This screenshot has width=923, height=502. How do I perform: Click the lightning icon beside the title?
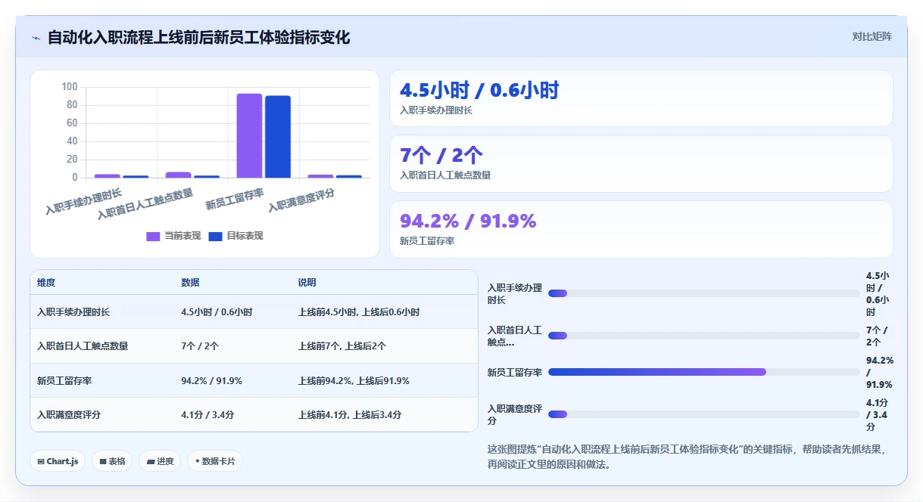point(36,38)
